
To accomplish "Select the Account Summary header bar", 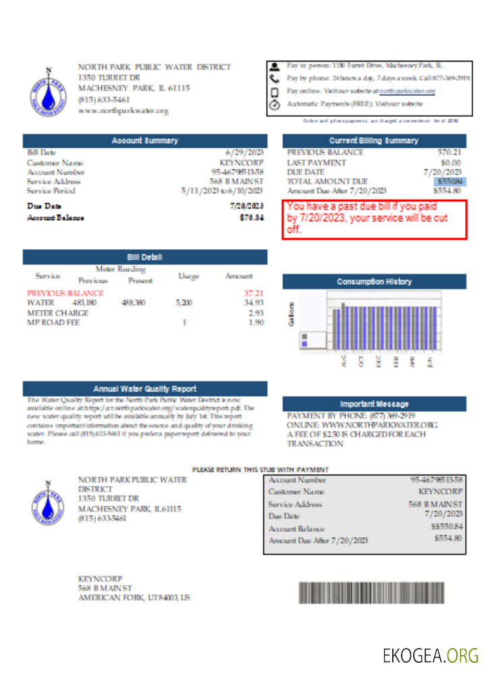I will pyautogui.click(x=144, y=140).
